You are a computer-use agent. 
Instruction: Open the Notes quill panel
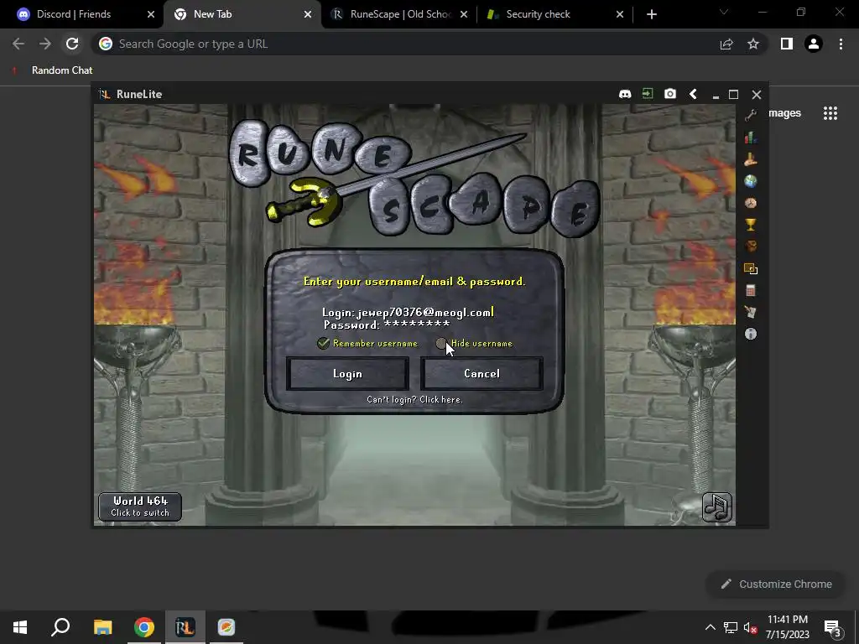pos(751,312)
